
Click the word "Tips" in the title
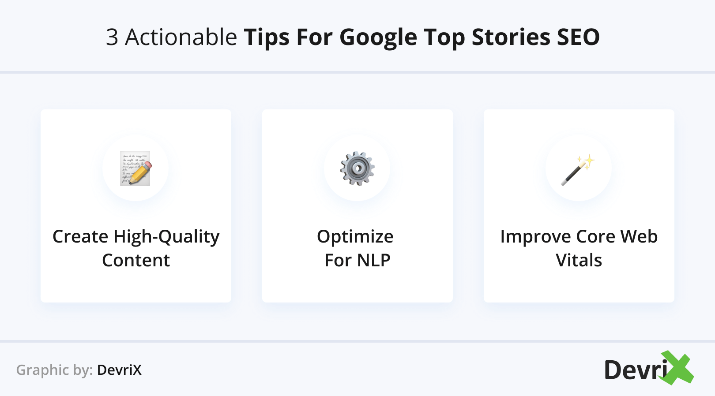point(267,37)
